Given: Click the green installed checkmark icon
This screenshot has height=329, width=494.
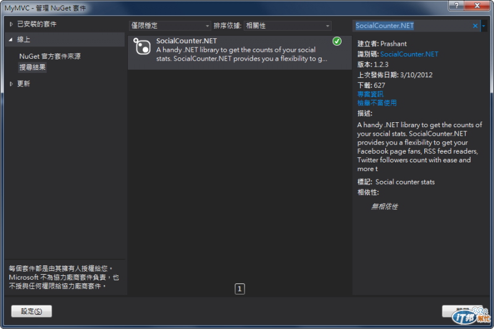Looking at the screenshot, I should 337,41.
